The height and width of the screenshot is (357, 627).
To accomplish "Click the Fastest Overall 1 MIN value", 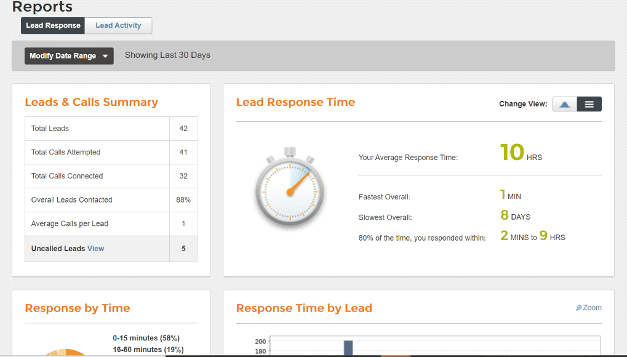I will (x=511, y=195).
